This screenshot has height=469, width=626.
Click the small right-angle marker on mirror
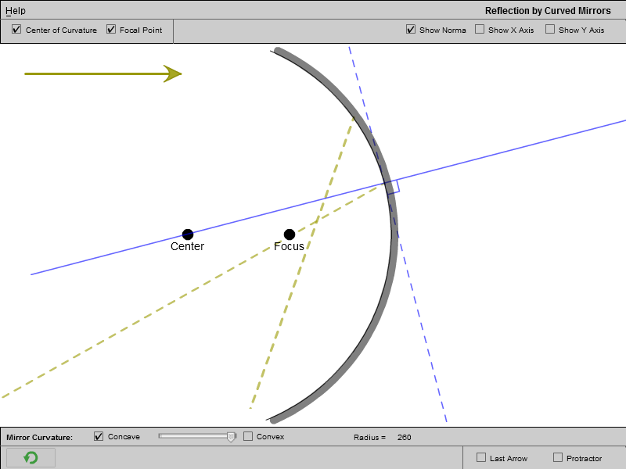(394, 188)
